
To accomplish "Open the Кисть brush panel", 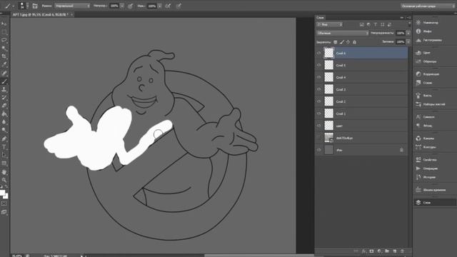I will click(x=427, y=96).
